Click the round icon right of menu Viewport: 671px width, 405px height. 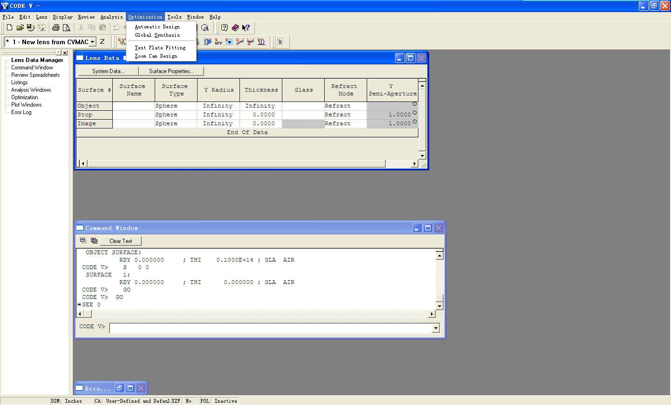tap(205, 28)
